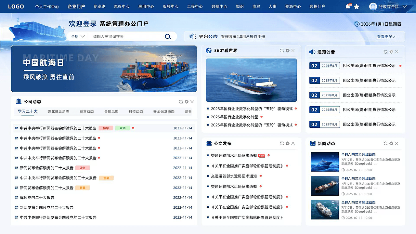
Task: Click the speaker icon of 通知公告 header
Action: [312, 52]
